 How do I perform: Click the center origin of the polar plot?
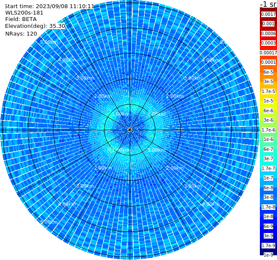[x=130, y=130]
